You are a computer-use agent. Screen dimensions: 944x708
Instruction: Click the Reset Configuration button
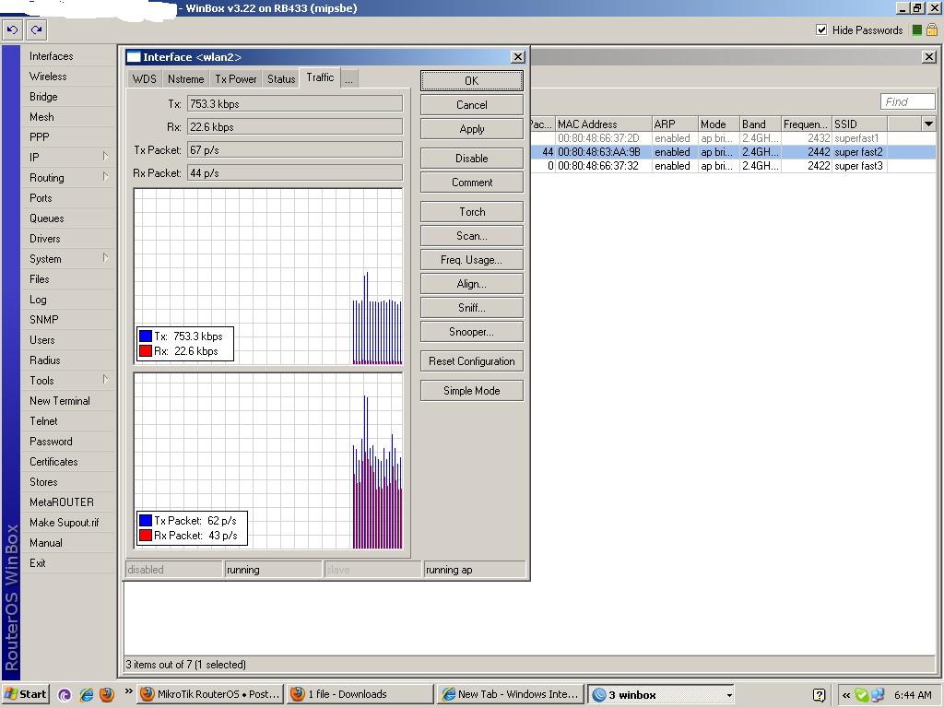(471, 361)
